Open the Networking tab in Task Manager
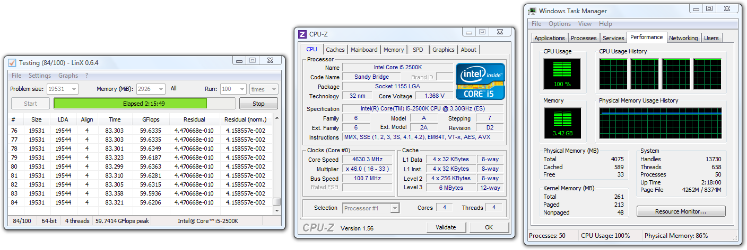Screen dimensions: 747x250 click(x=683, y=38)
